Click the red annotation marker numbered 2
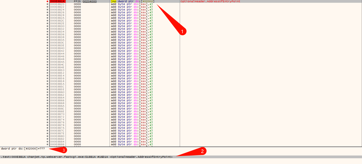362x164 pixels. coord(202,151)
